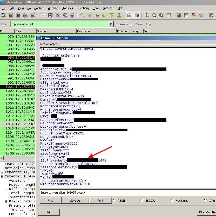Open the Internals menu
The width and height of the screenshot is (216, 217).
109,8
